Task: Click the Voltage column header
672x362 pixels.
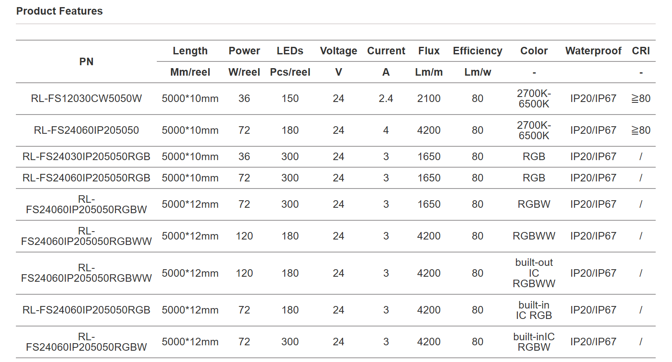Action: click(x=338, y=51)
